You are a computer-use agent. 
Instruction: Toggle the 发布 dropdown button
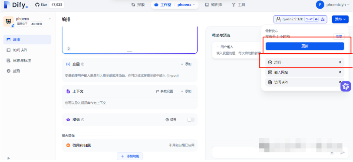click(340, 19)
